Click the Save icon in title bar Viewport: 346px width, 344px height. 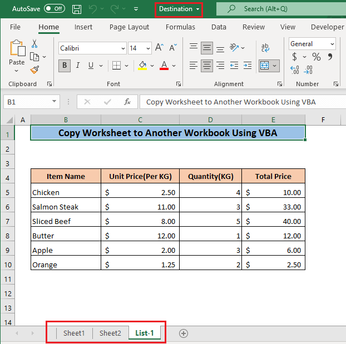coord(77,9)
